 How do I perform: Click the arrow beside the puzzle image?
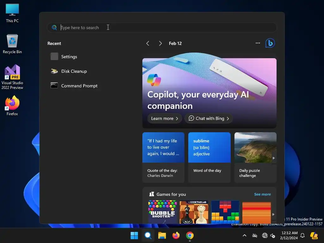(x=274, y=158)
